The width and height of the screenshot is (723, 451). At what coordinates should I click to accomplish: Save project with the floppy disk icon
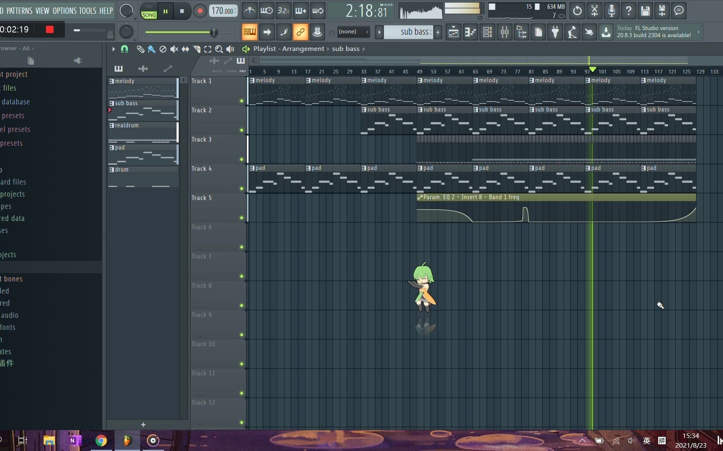(645, 11)
